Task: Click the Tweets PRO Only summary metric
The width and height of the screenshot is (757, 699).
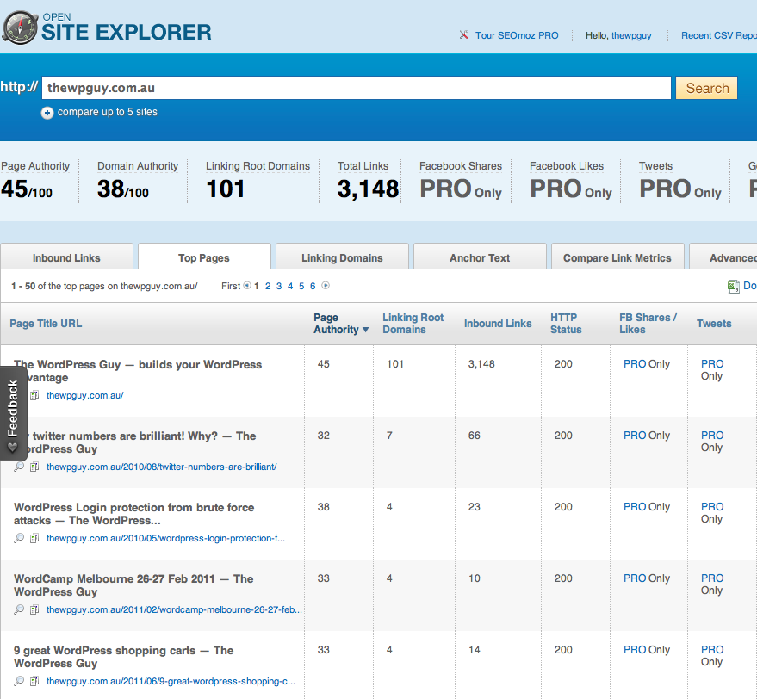Action: pyautogui.click(x=680, y=189)
